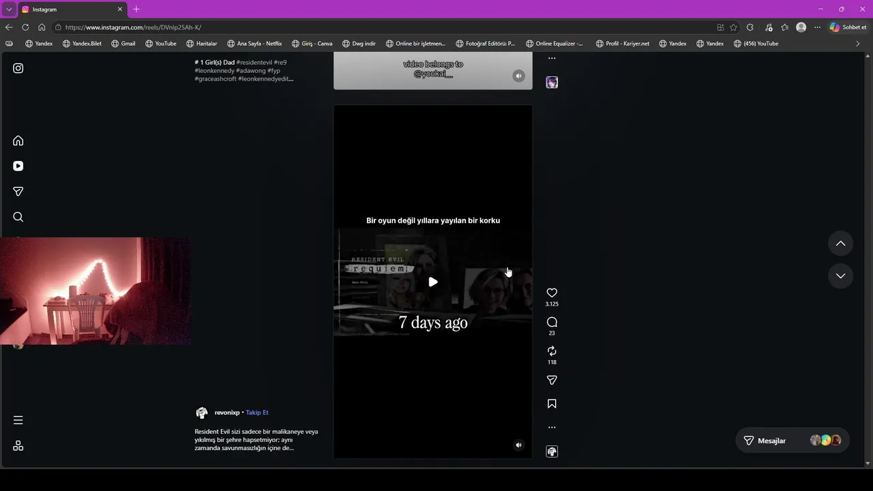The height and width of the screenshot is (491, 873).
Task: Open the Mesajlar messages panel
Action: click(x=792, y=441)
